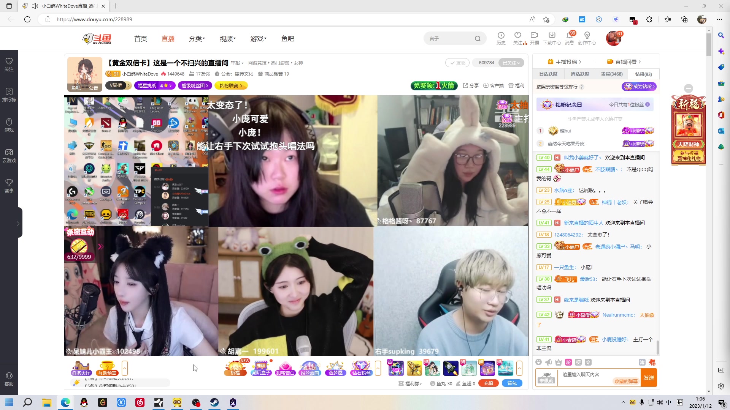Click the 消息 messages icon in header
Screen dimensions: 730x410
pos(570,38)
